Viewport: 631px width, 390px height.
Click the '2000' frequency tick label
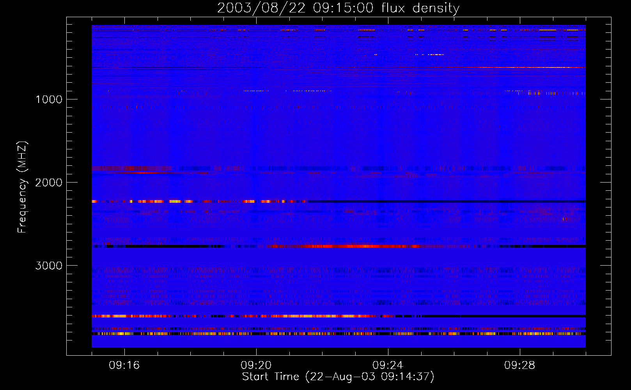tap(49, 183)
